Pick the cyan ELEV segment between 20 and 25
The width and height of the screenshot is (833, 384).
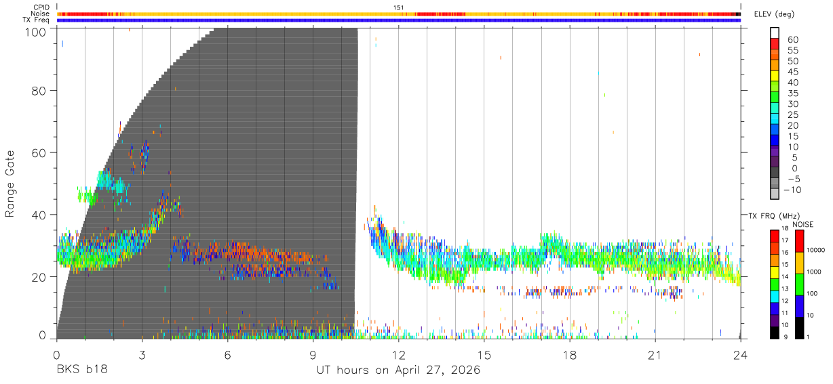click(775, 119)
